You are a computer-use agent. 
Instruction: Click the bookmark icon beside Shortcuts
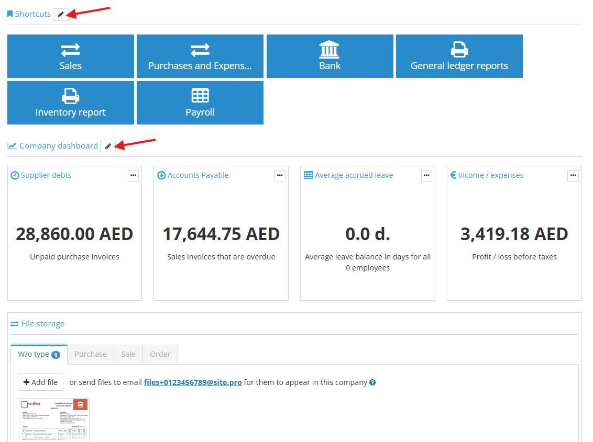[9, 14]
